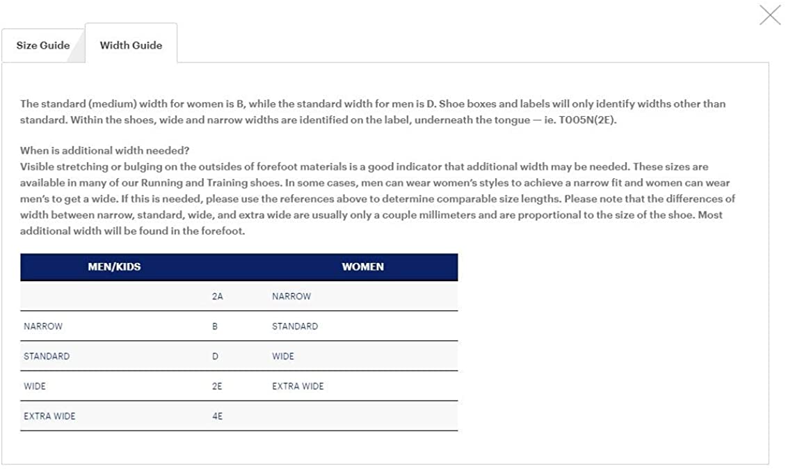Click the WOMEN column header
This screenshot has height=469, width=786.
click(362, 267)
